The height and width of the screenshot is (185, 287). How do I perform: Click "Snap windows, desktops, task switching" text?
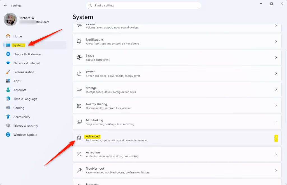click(110, 124)
